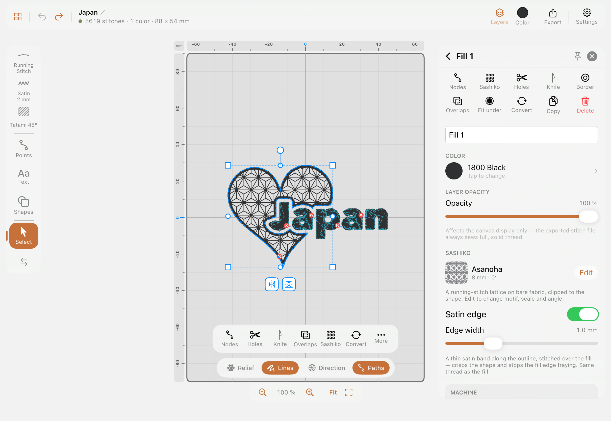Open the Color picker in top bar
Screen dimensions: 611x421
point(522,16)
